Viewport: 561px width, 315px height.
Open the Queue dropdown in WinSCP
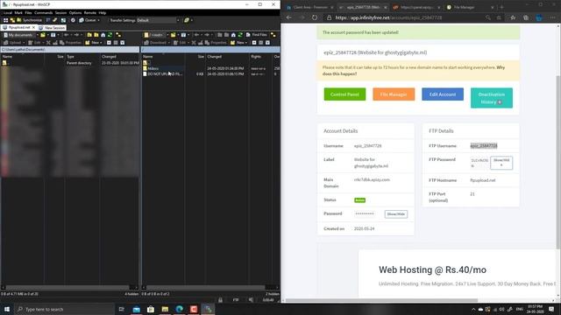pyautogui.click(x=89, y=20)
